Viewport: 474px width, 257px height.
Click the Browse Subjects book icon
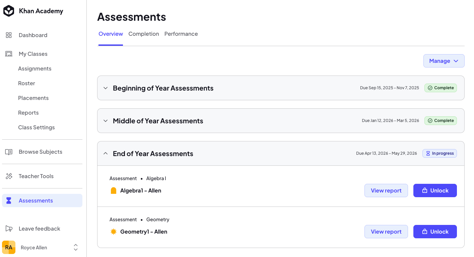(9, 152)
